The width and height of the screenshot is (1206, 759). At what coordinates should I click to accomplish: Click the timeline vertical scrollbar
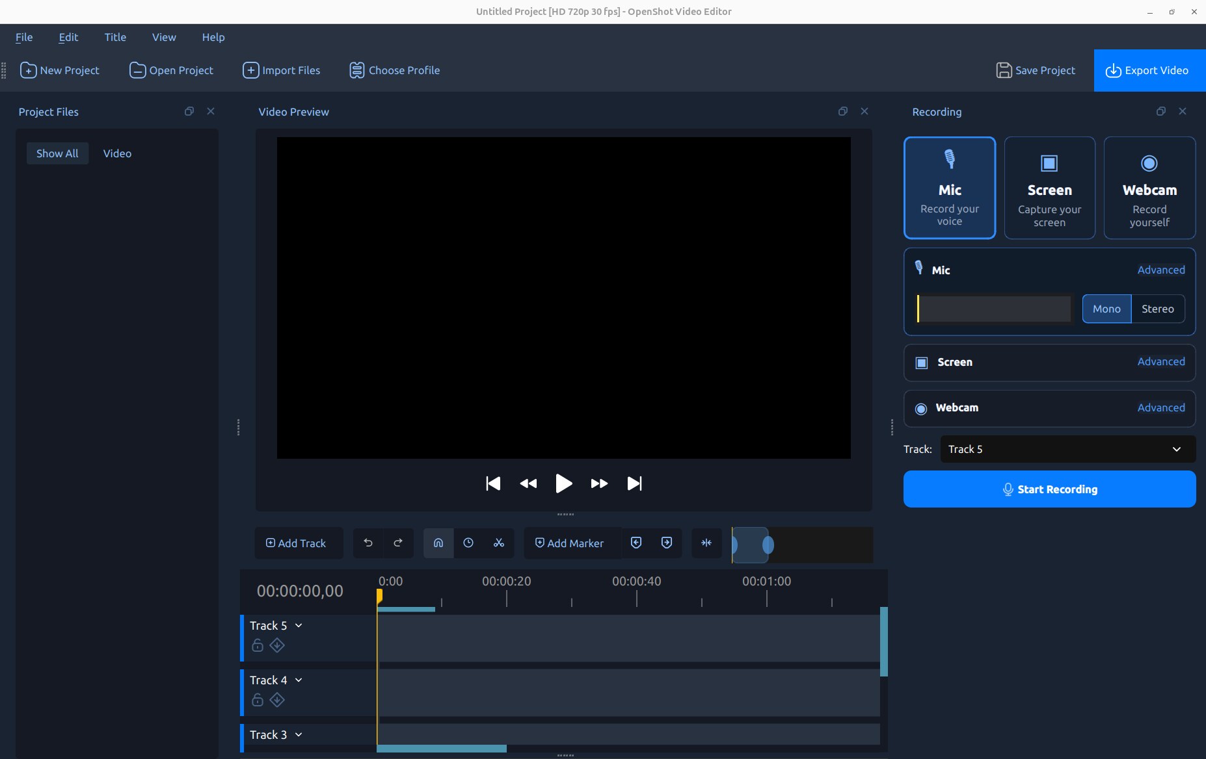pyautogui.click(x=884, y=642)
